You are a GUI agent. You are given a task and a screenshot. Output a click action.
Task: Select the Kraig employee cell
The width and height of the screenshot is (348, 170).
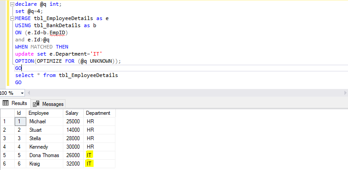point(45,164)
